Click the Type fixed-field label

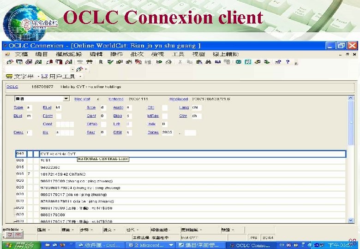(x=18, y=107)
